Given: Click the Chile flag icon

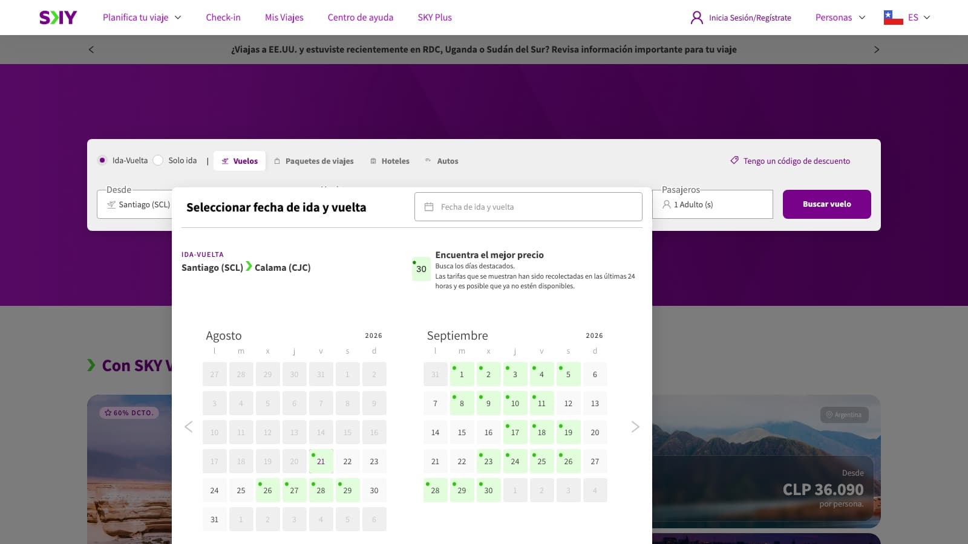Looking at the screenshot, I should (893, 18).
